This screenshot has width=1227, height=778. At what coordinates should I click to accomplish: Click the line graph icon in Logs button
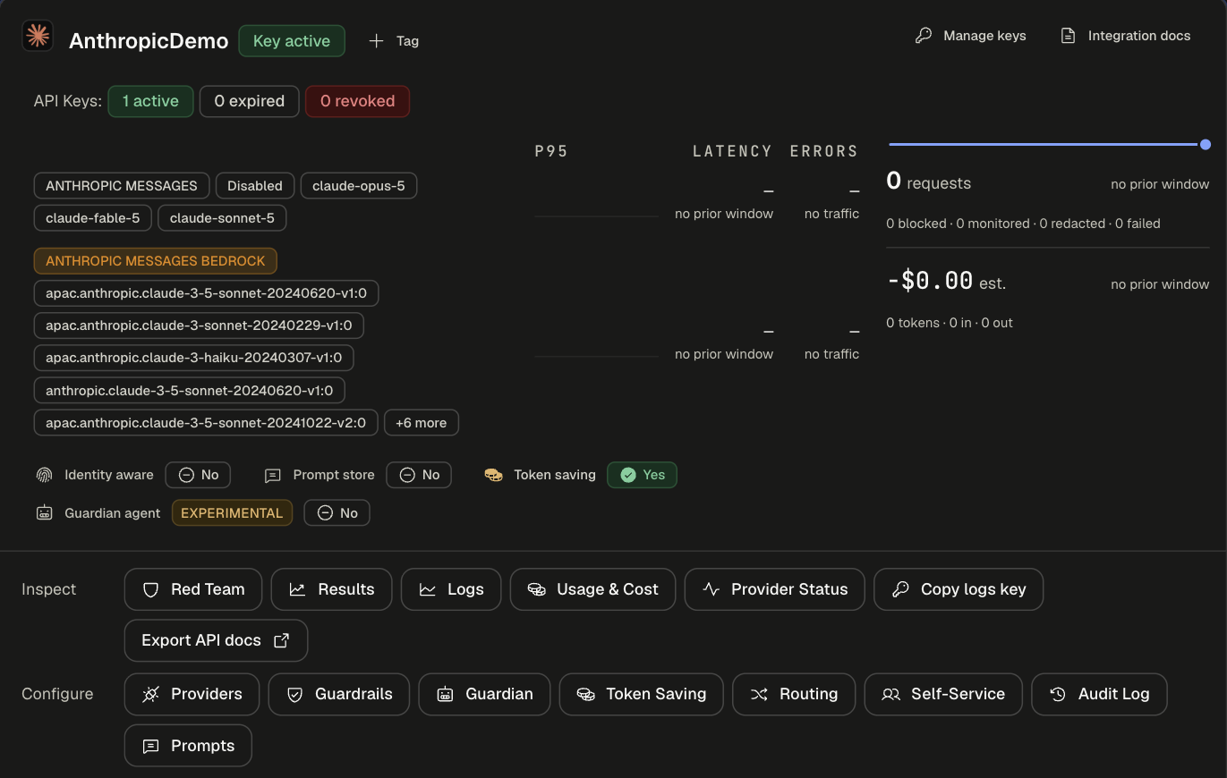428,589
